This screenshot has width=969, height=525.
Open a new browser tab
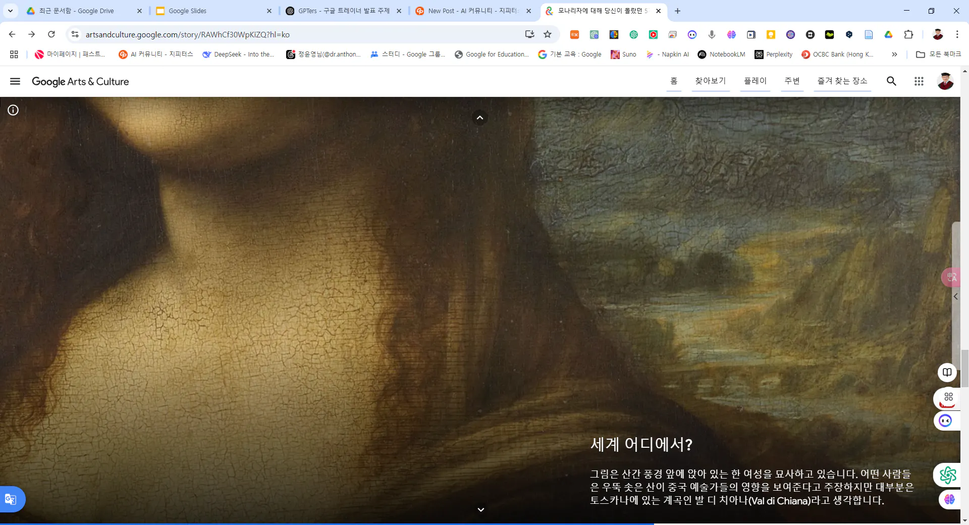click(677, 11)
